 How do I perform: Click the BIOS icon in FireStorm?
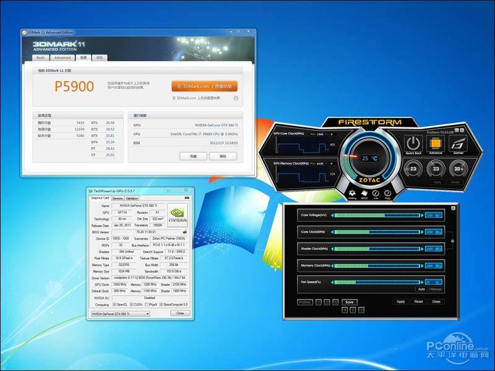(365, 193)
